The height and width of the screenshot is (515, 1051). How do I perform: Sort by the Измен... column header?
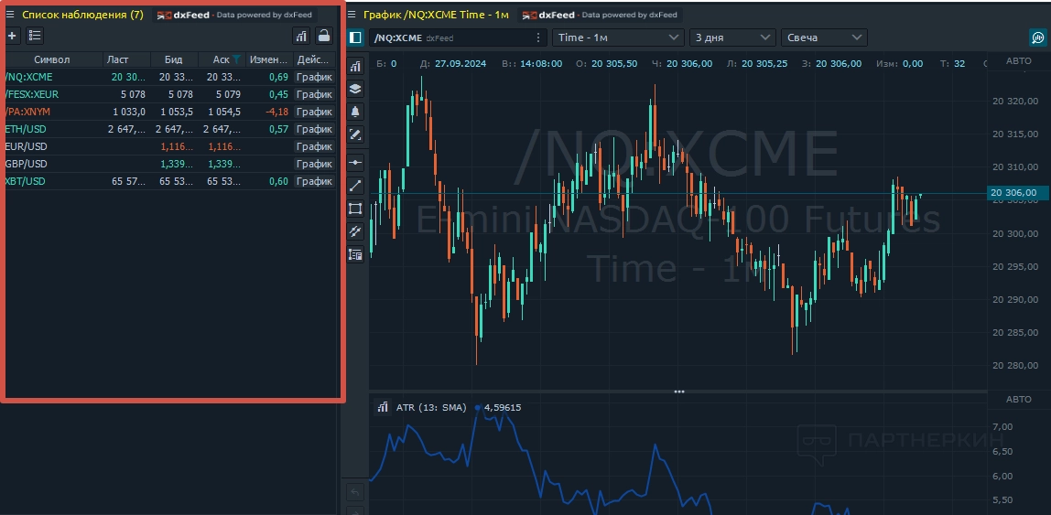pyautogui.click(x=269, y=59)
